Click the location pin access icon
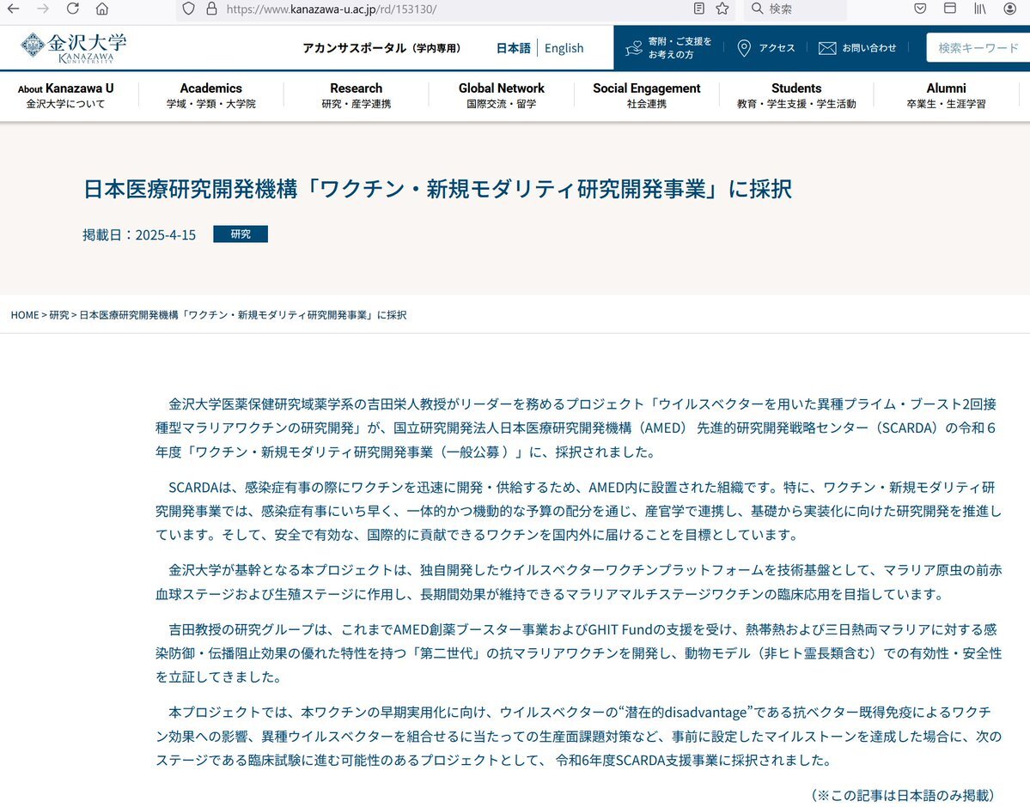Screen dimensions: 1030x807 pyautogui.click(x=744, y=48)
